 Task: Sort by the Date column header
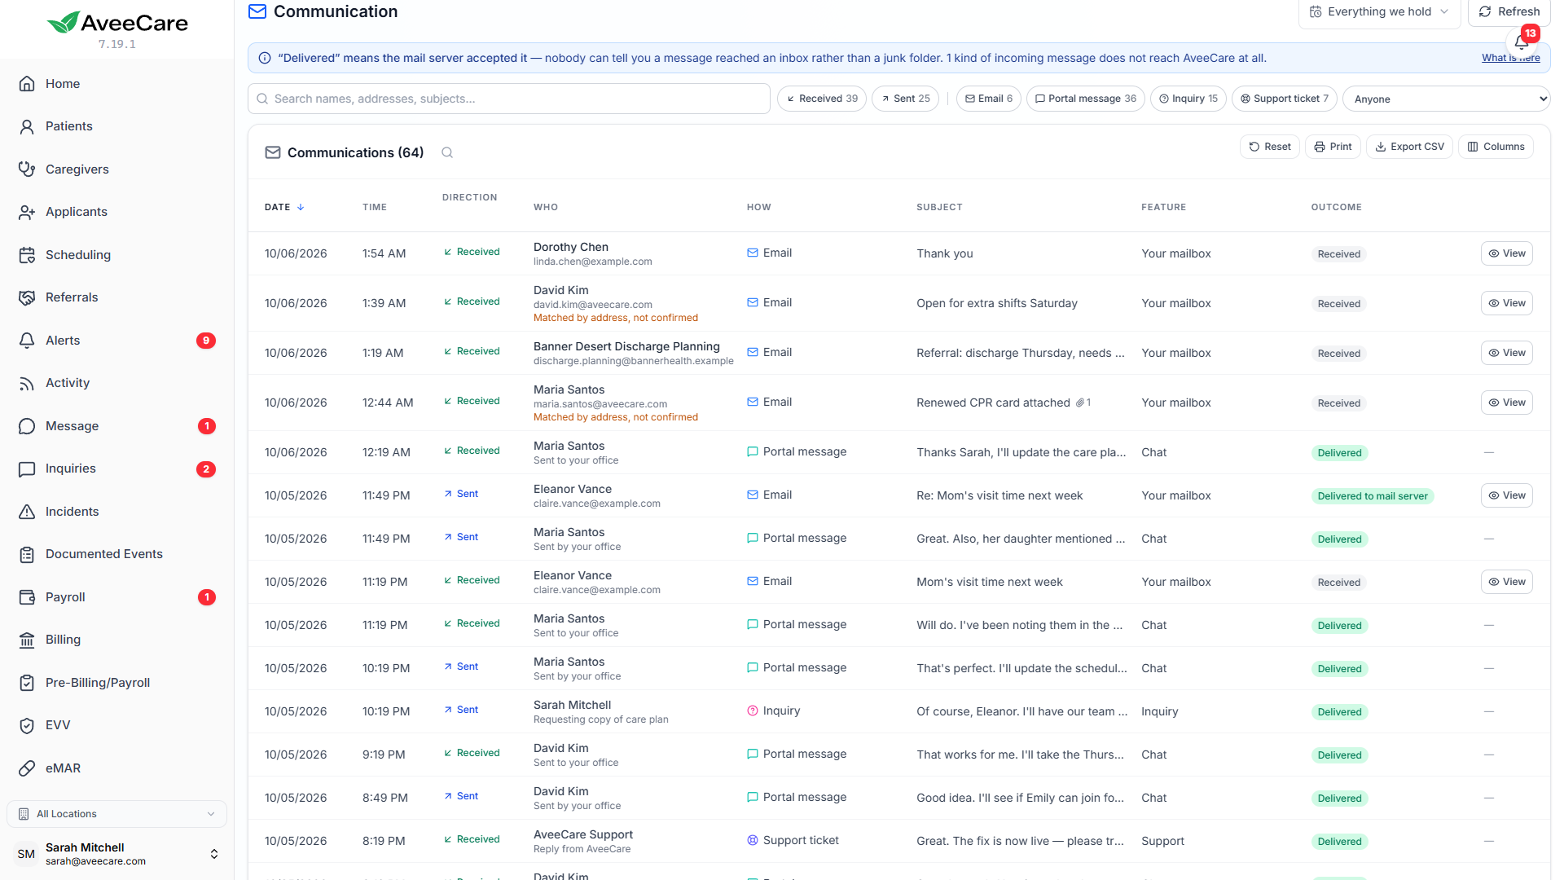tap(284, 207)
